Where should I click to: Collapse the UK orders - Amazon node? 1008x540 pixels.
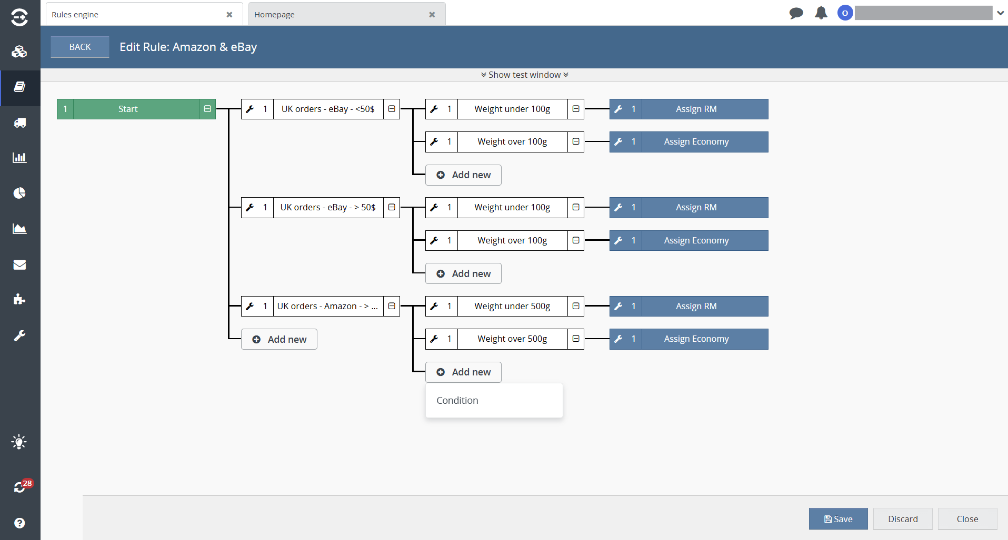coord(392,306)
